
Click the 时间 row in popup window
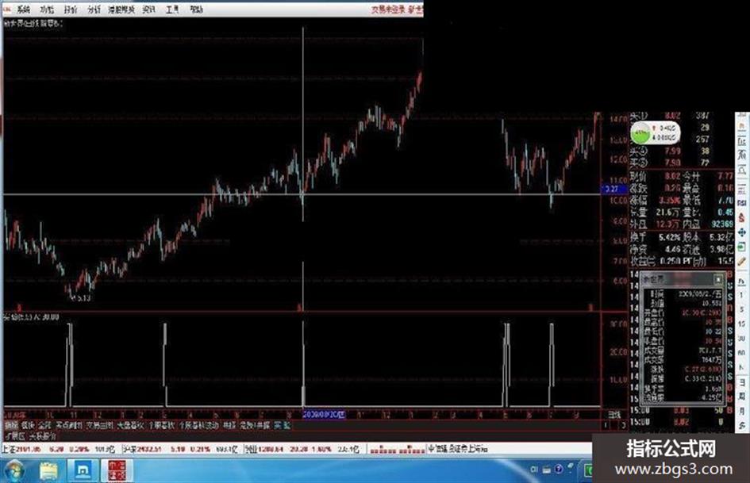click(x=683, y=293)
